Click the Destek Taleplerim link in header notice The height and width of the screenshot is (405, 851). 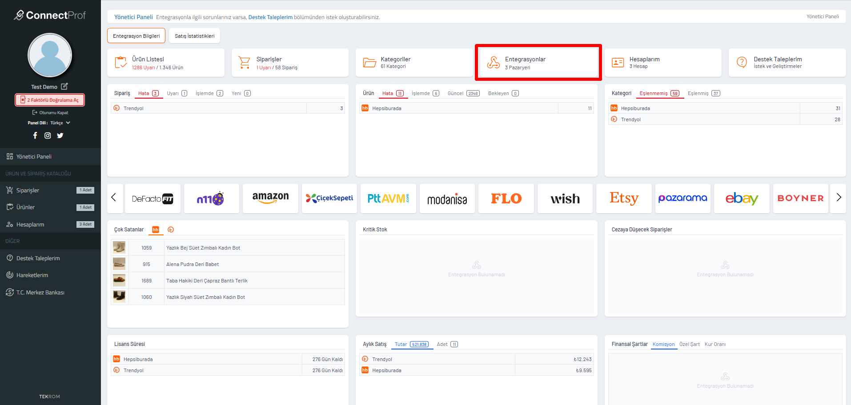tap(270, 17)
